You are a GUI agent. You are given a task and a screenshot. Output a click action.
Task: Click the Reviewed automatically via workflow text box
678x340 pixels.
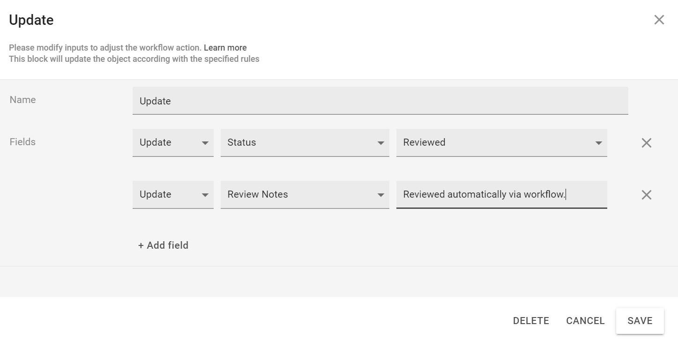click(501, 194)
